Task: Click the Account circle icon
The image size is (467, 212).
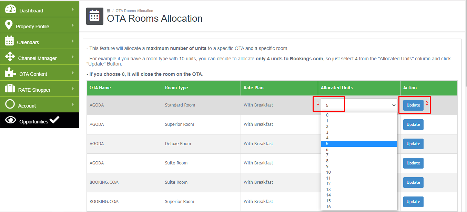Action: (x=10, y=104)
